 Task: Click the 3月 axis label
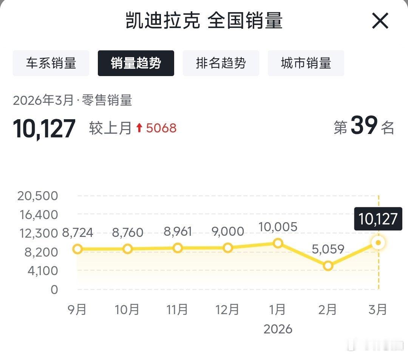pos(378,310)
